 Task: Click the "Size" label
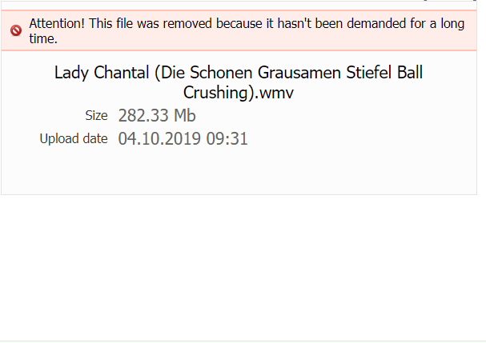(x=96, y=116)
